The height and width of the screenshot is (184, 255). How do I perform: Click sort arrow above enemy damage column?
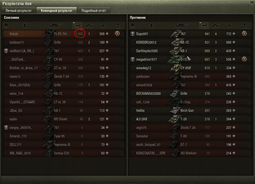(200, 23)
